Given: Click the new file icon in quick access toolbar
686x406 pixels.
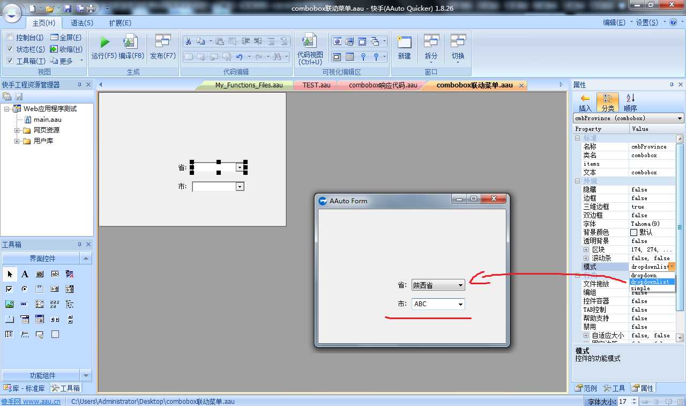Looking at the screenshot, I should point(33,9).
